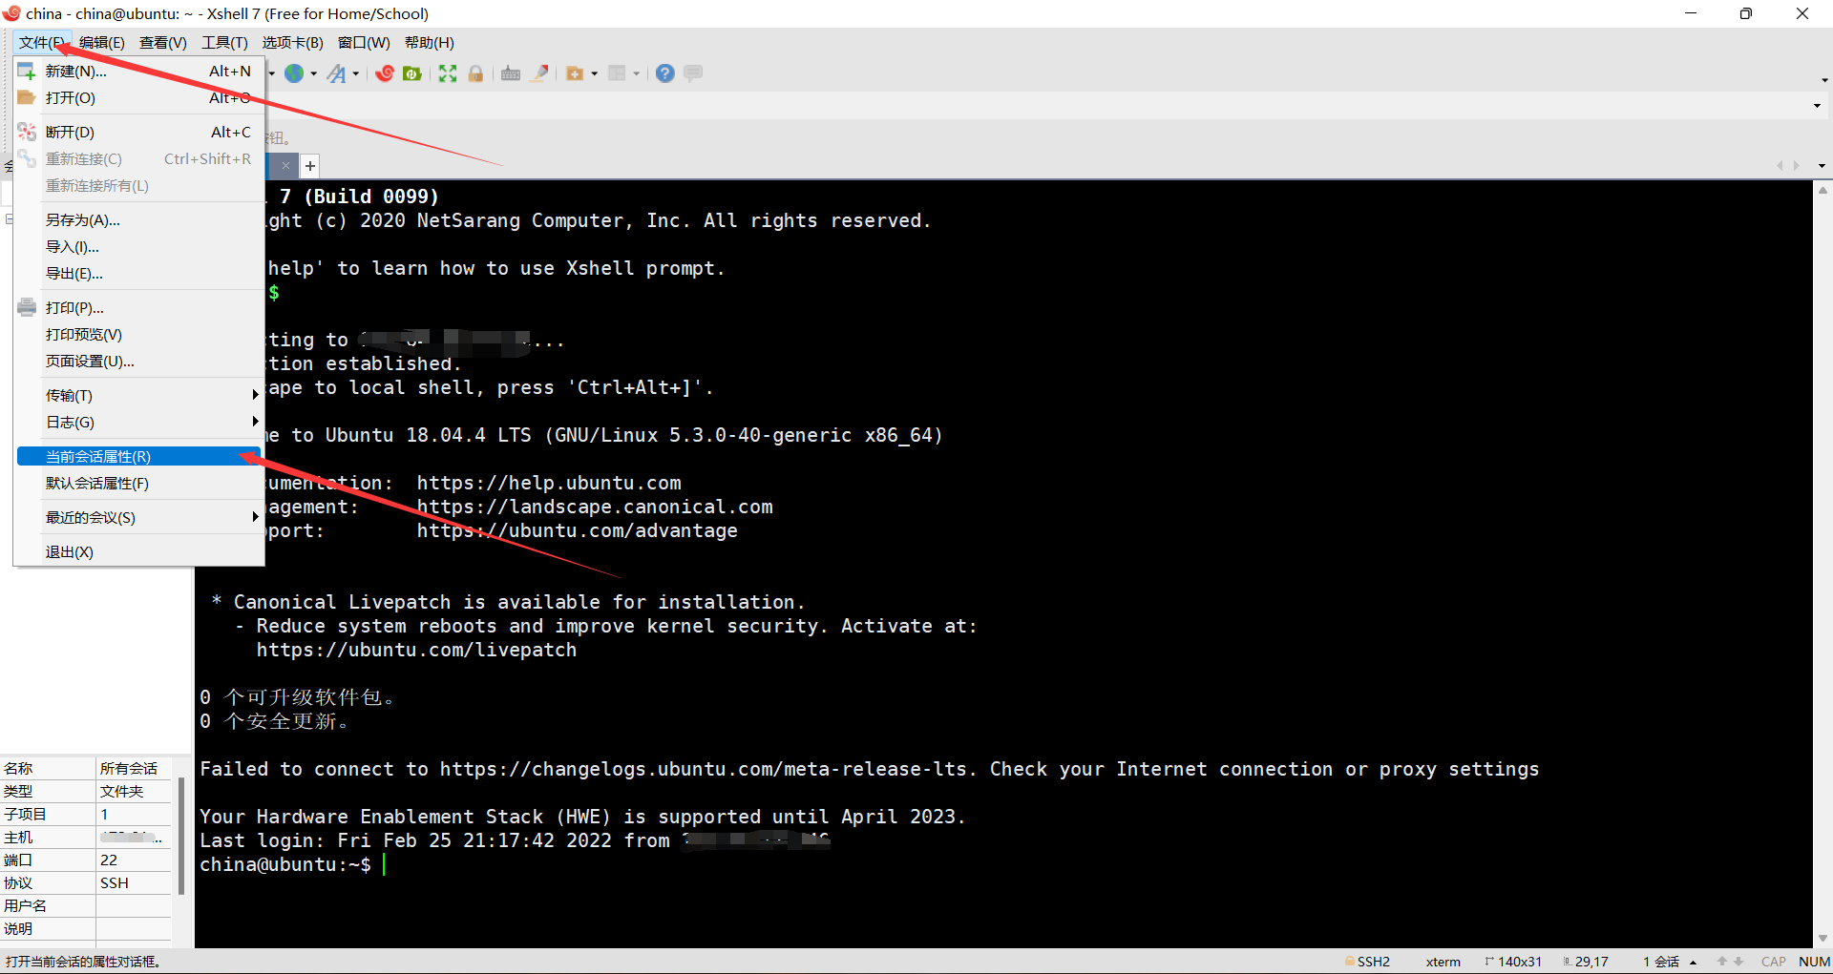Open the Edit (编辑) menu
The height and width of the screenshot is (974, 1833).
(102, 42)
